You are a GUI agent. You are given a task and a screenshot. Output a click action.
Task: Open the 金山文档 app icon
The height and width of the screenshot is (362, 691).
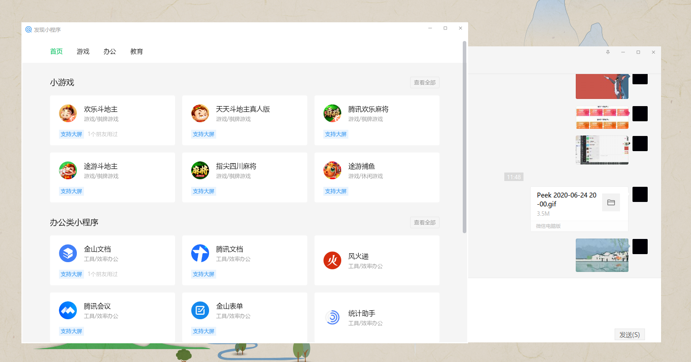(68, 253)
